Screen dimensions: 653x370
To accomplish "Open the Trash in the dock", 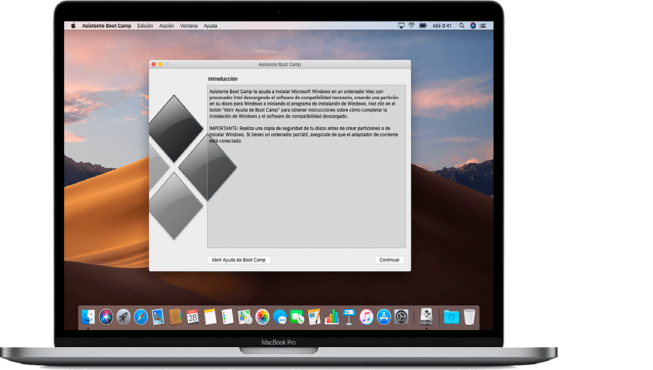I will click(469, 317).
